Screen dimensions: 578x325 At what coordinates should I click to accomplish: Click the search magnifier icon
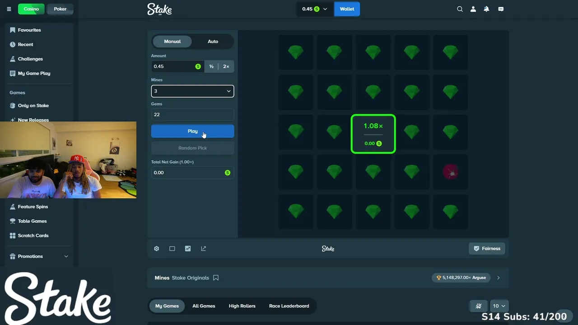[460, 9]
